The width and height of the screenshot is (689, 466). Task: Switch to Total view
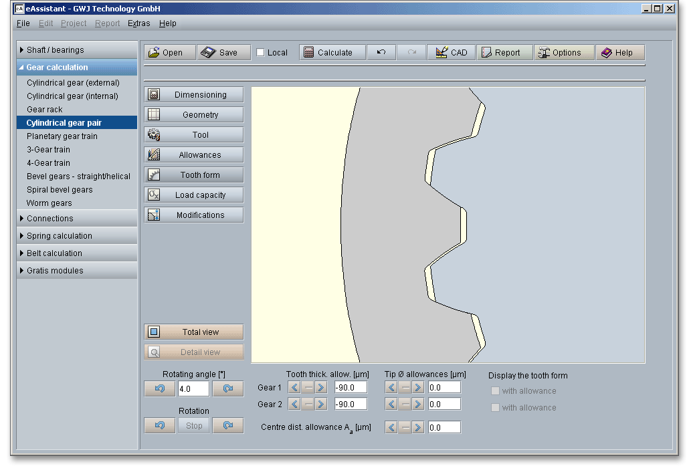pyautogui.click(x=194, y=332)
